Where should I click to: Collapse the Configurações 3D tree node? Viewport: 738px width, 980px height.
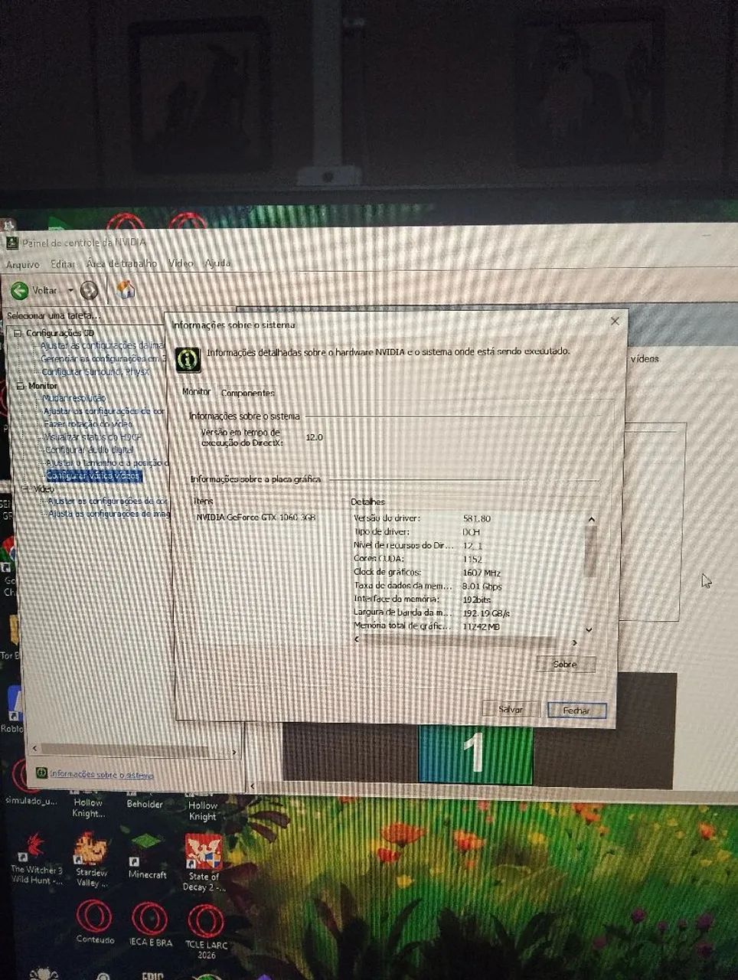point(18,333)
